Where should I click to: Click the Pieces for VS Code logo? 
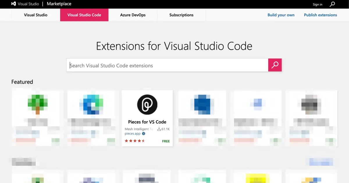tap(147, 104)
